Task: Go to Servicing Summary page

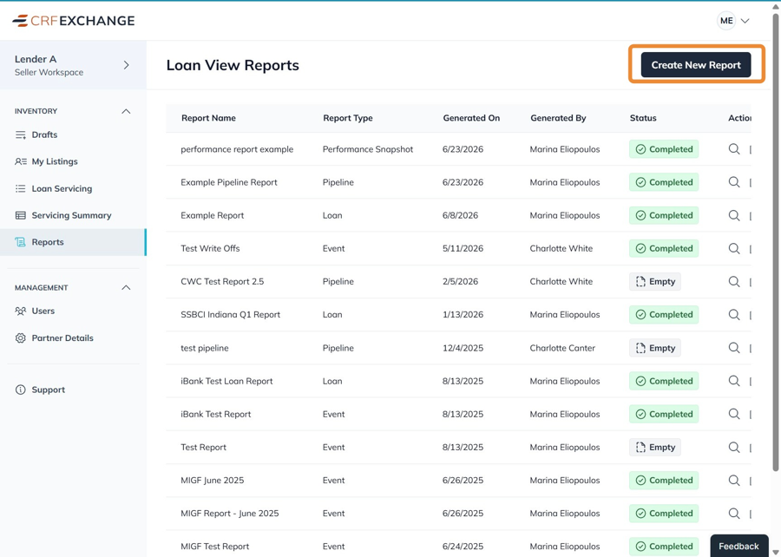Action: click(73, 215)
